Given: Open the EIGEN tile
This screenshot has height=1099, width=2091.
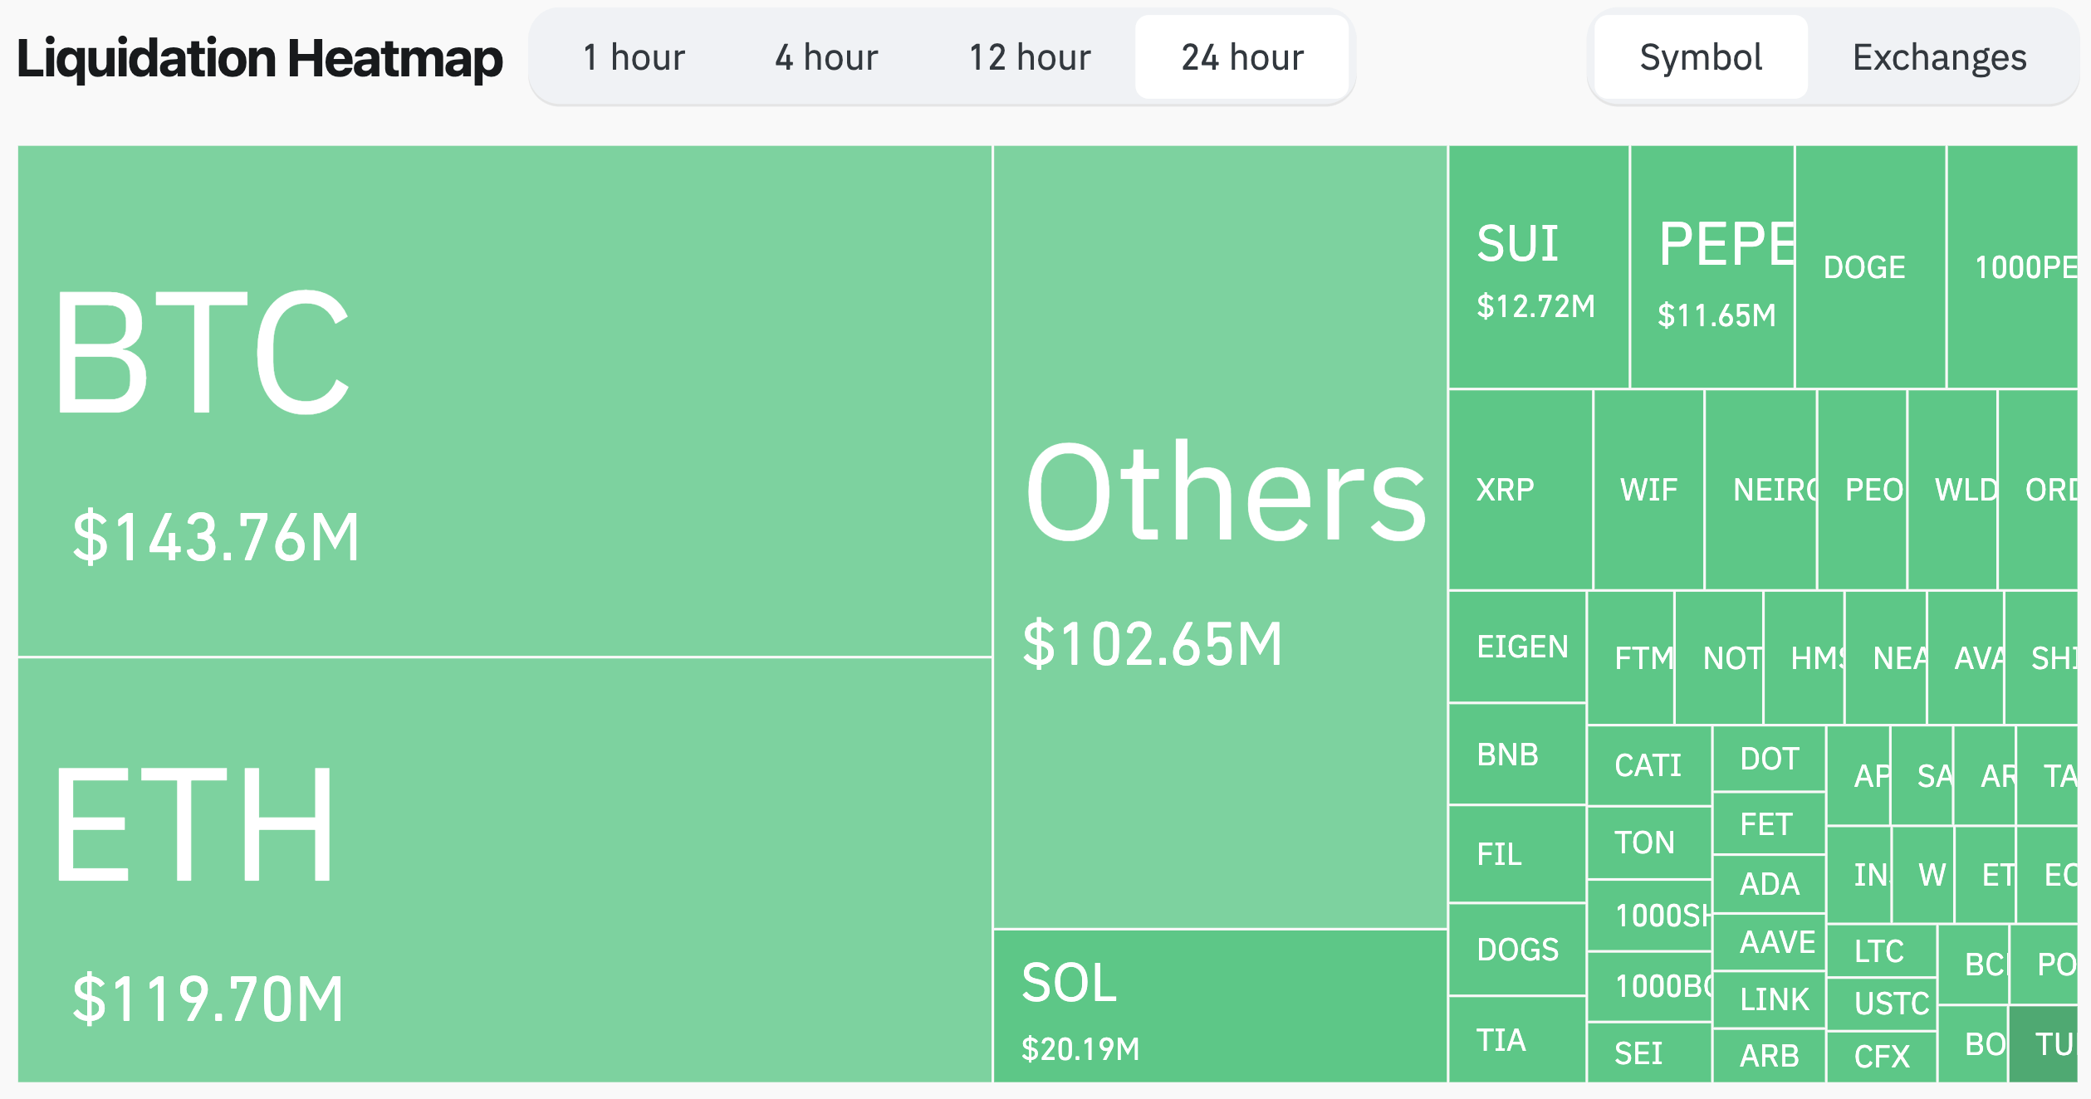Looking at the screenshot, I should click(1521, 646).
